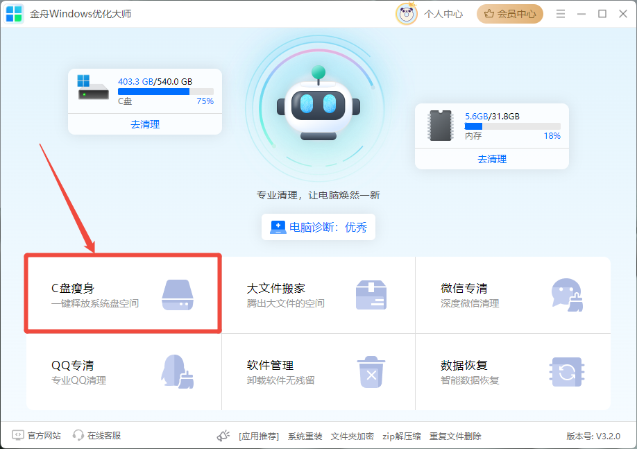The width and height of the screenshot is (637, 449).
Task: Click the robot mascot in the center
Action: click(318, 103)
